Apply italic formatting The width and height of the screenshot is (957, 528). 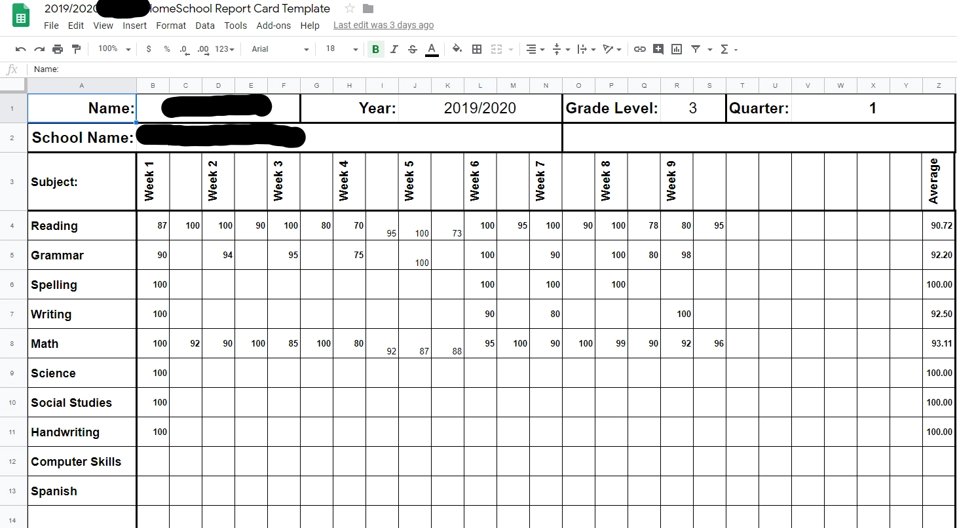394,48
